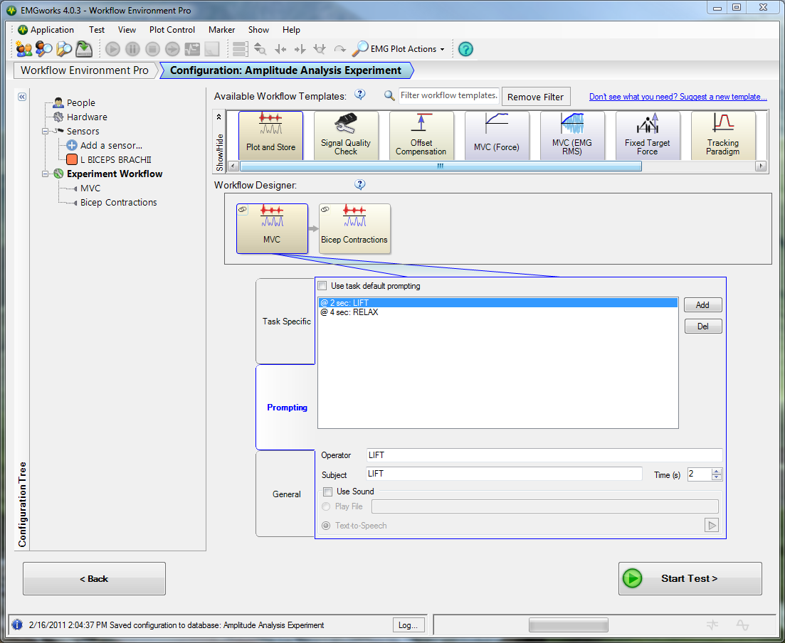Click the Fixed Target Force template
This screenshot has height=643, width=785.
click(648, 135)
